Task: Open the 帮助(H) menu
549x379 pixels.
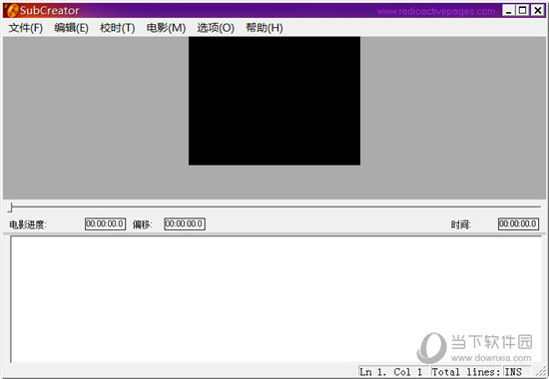Action: click(x=265, y=28)
